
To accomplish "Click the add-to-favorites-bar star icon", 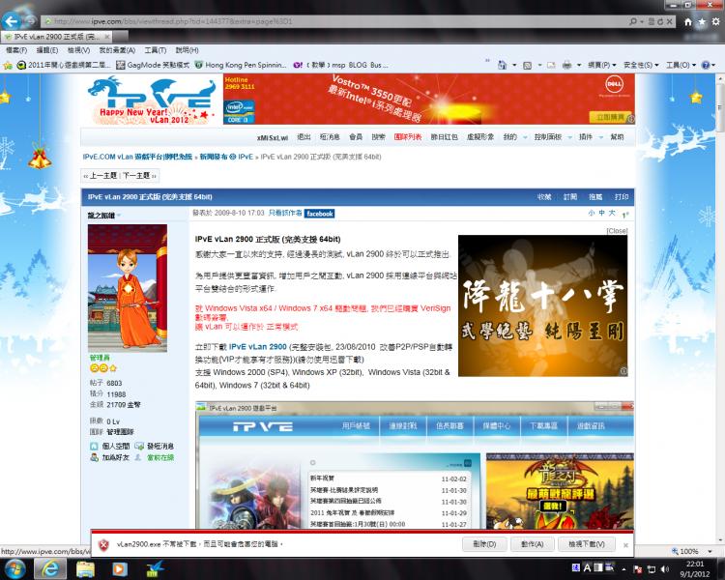I will click(x=8, y=65).
